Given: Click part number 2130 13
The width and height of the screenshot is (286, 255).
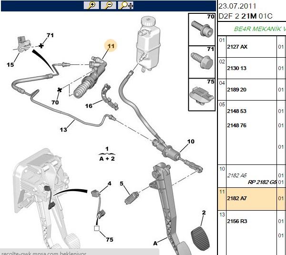Looking at the screenshot, I should pyautogui.click(x=237, y=68).
